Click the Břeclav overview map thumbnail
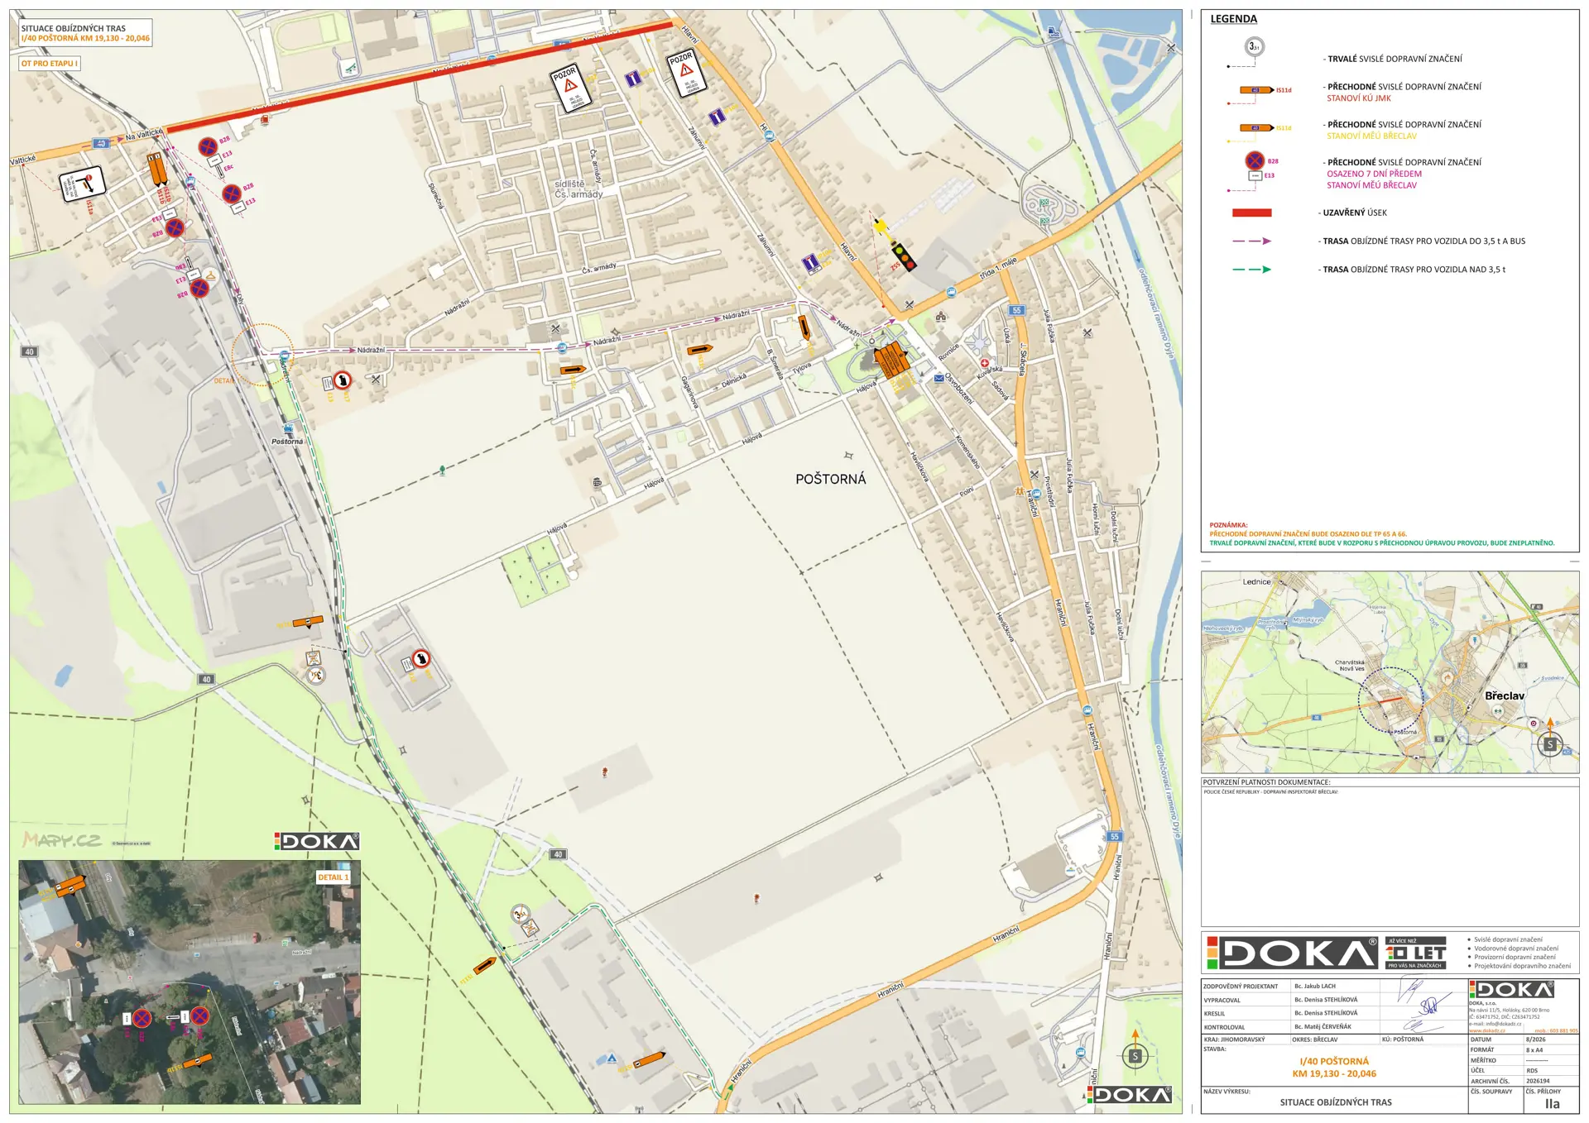This screenshot has width=1589, height=1123. tap(1390, 672)
